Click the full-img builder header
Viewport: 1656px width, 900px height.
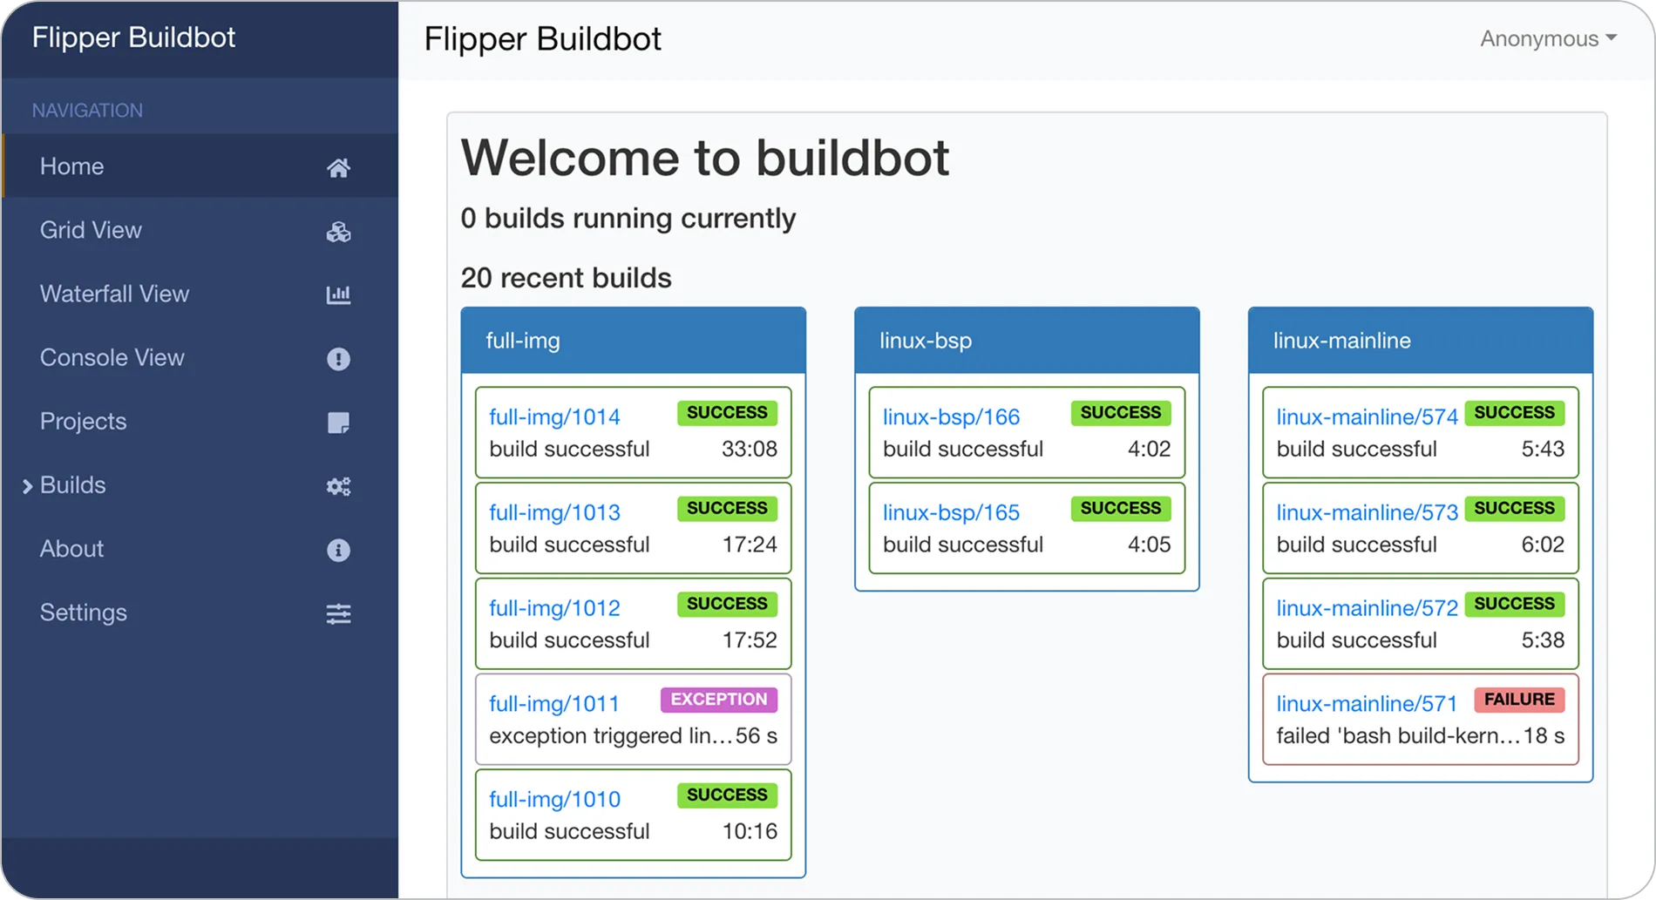[x=634, y=341]
